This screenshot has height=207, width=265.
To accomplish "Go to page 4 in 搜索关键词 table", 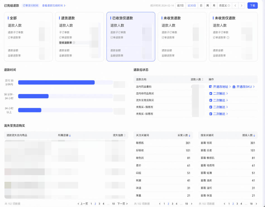I will point(241,204).
